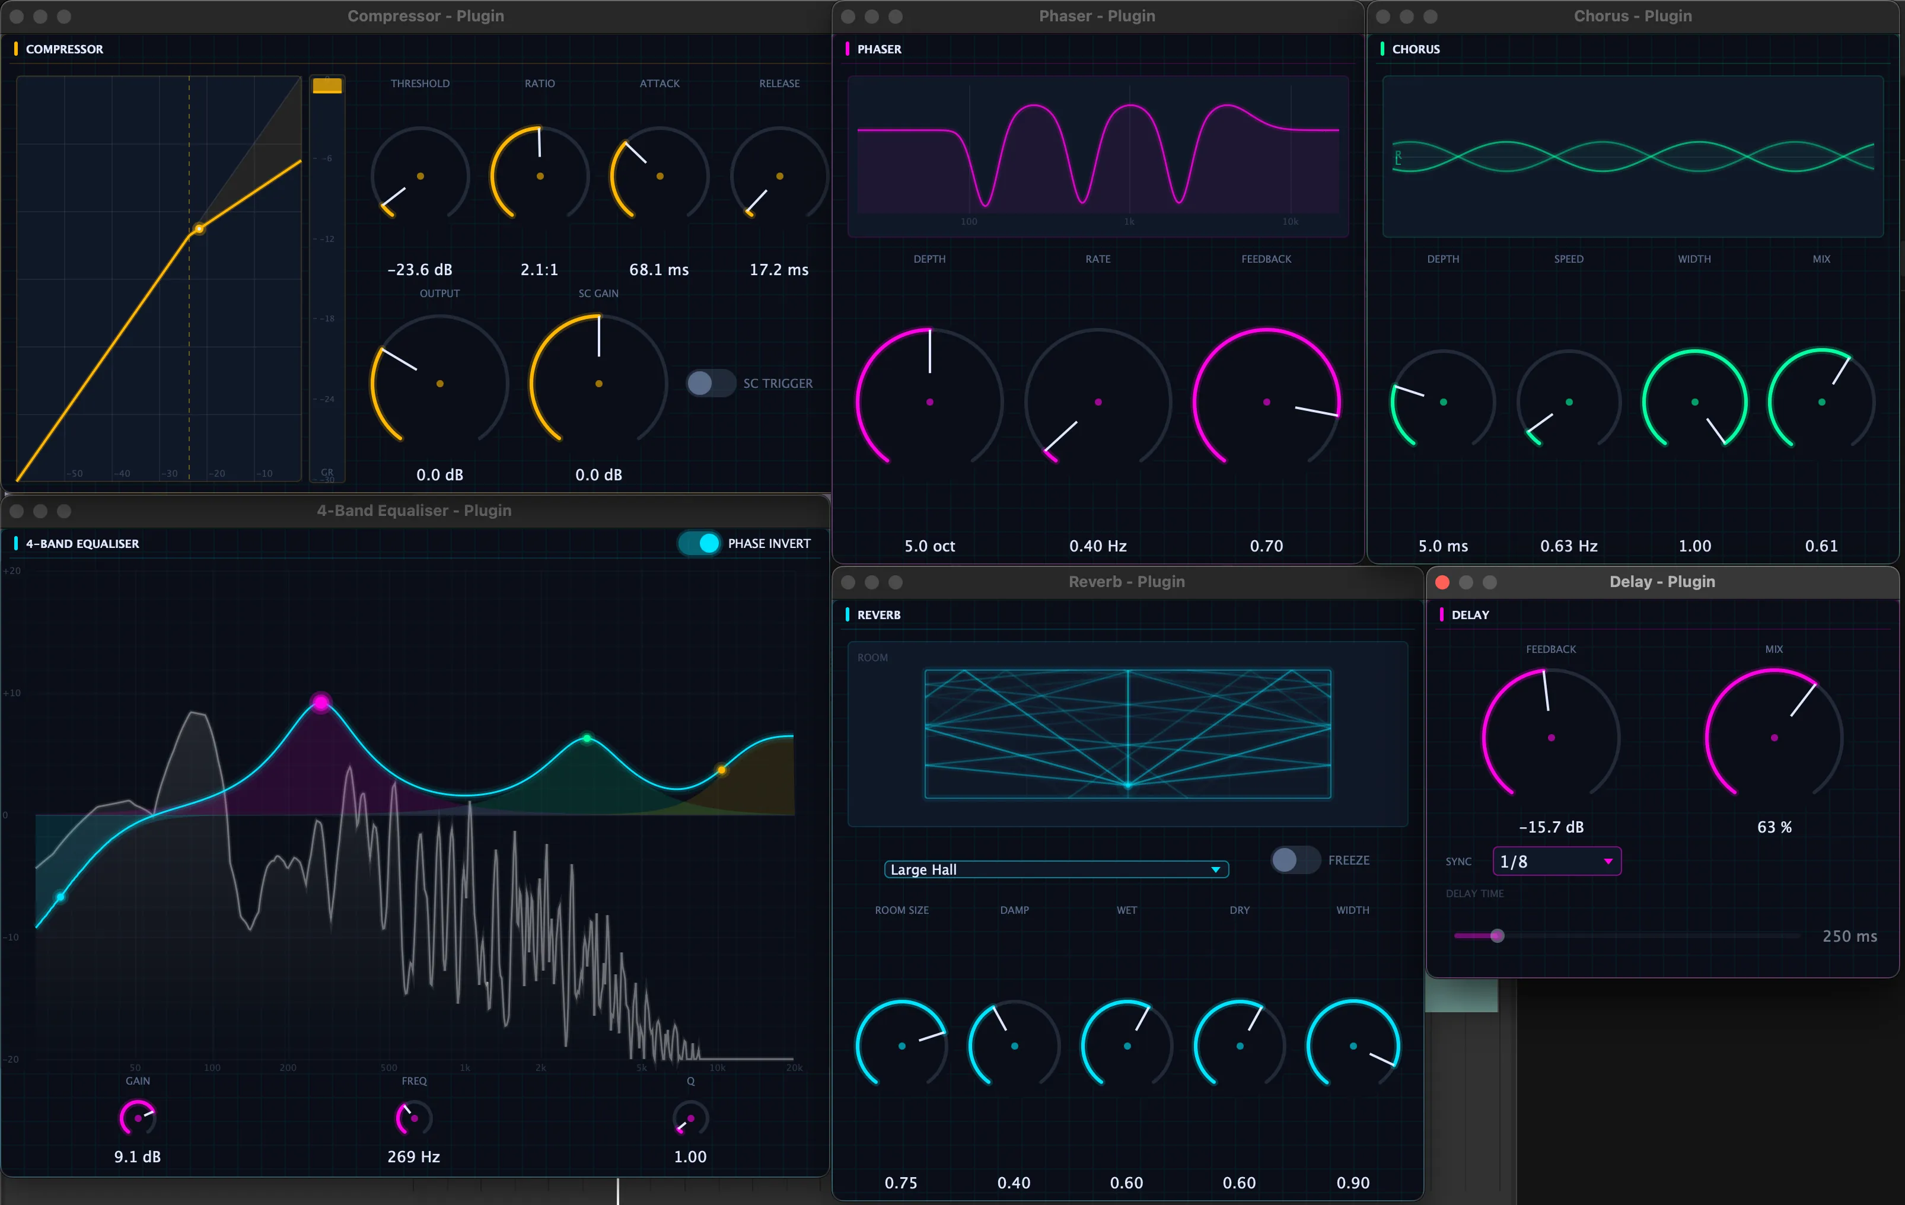Click the Attack value 68.1 ms

point(659,270)
